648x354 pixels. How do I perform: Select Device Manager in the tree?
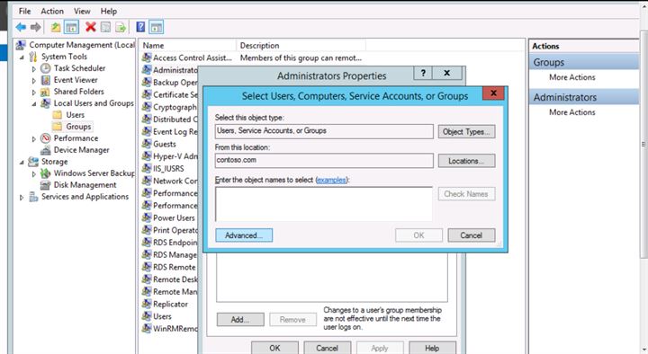[81, 150]
